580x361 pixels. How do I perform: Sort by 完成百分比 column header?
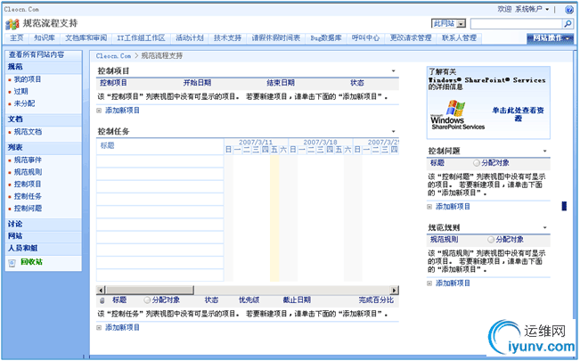(x=376, y=299)
